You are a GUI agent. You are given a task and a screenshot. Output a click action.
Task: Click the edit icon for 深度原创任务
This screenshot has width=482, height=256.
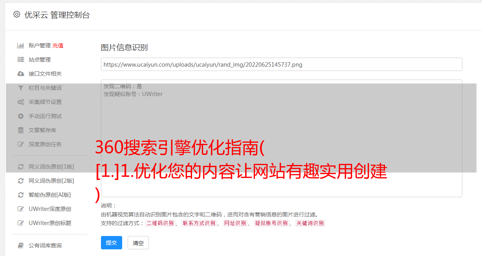click(x=21, y=144)
